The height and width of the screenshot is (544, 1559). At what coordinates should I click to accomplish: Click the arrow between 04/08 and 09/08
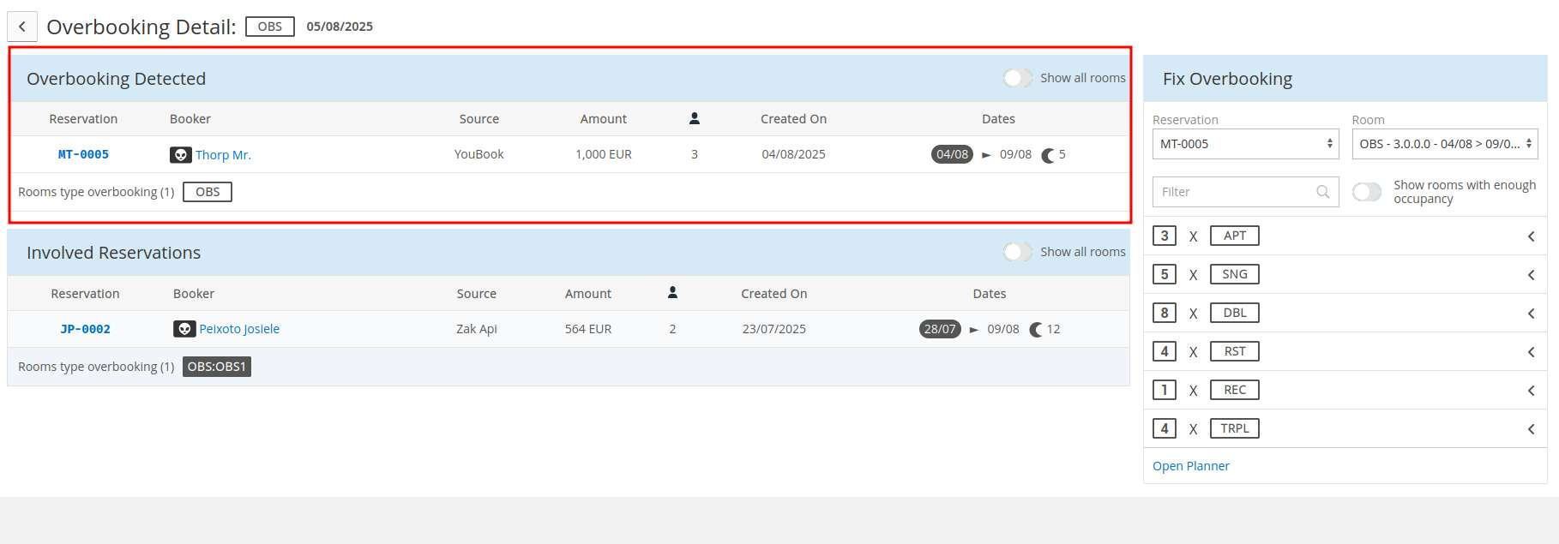click(x=986, y=155)
